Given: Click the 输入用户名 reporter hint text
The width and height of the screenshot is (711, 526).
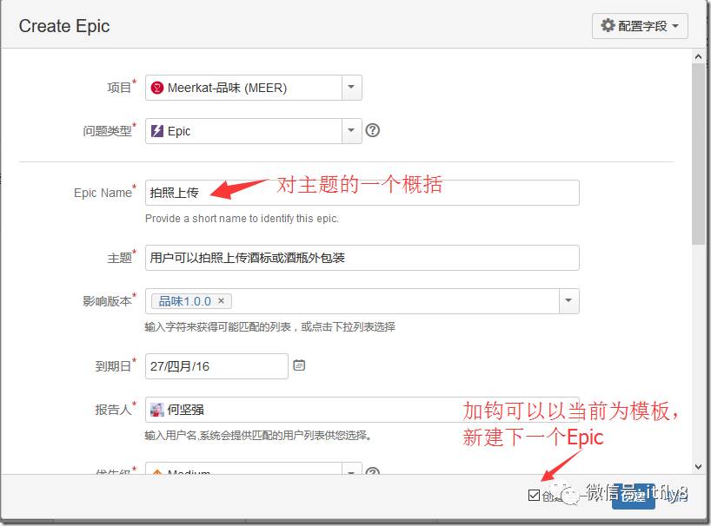Looking at the screenshot, I should tap(258, 436).
